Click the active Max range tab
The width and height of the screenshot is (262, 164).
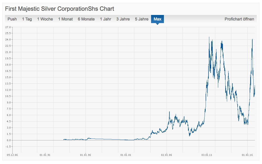point(157,19)
